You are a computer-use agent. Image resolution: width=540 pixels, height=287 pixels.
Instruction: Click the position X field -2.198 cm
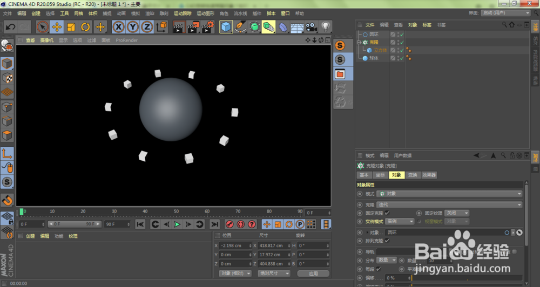(236, 245)
